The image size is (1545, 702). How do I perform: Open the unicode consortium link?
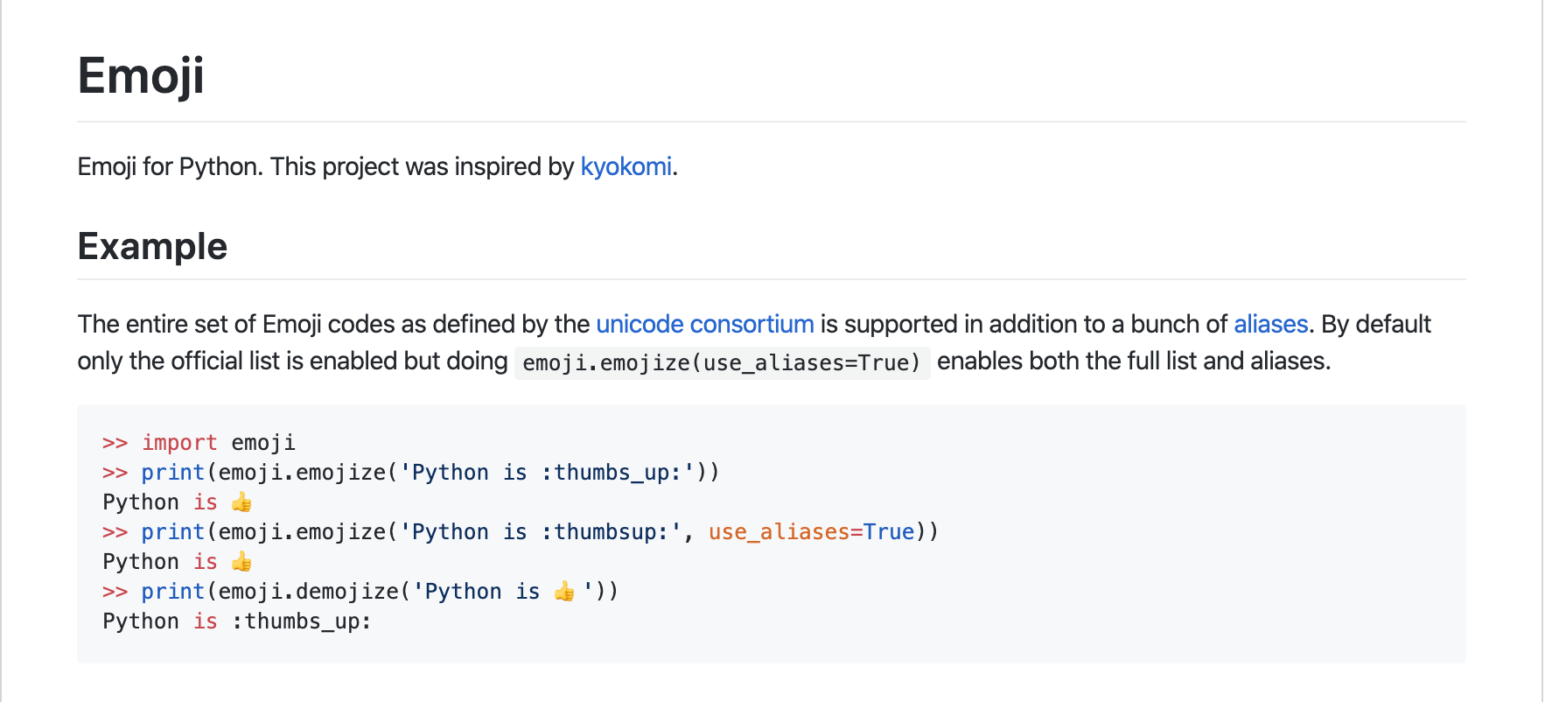(704, 324)
